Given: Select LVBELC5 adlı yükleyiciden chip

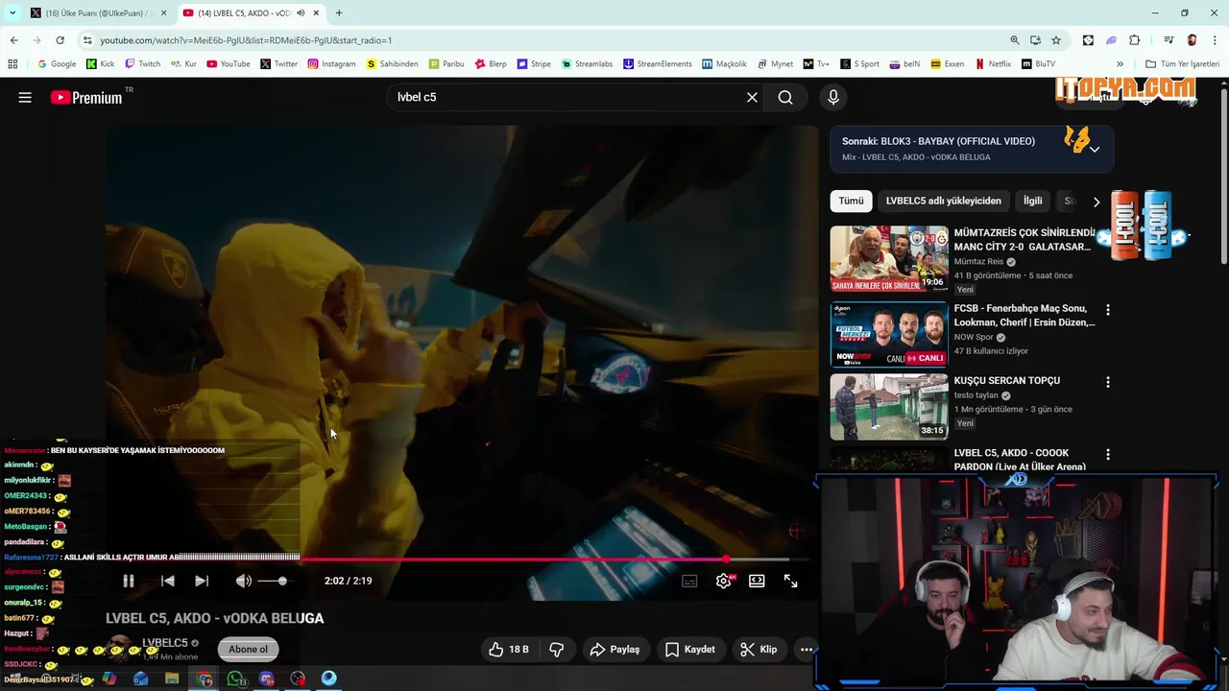Looking at the screenshot, I should [x=944, y=201].
